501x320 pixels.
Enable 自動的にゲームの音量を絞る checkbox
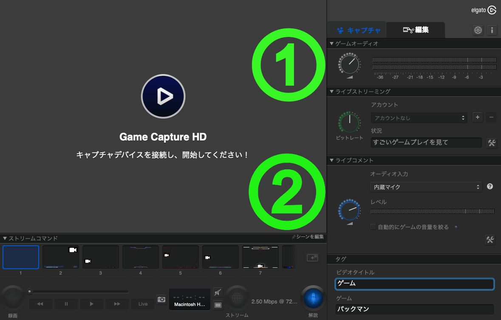point(373,227)
